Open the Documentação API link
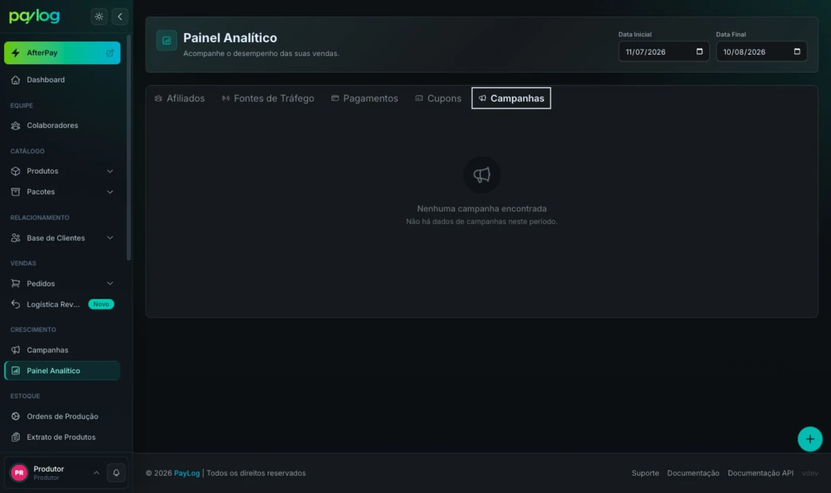 coord(760,473)
